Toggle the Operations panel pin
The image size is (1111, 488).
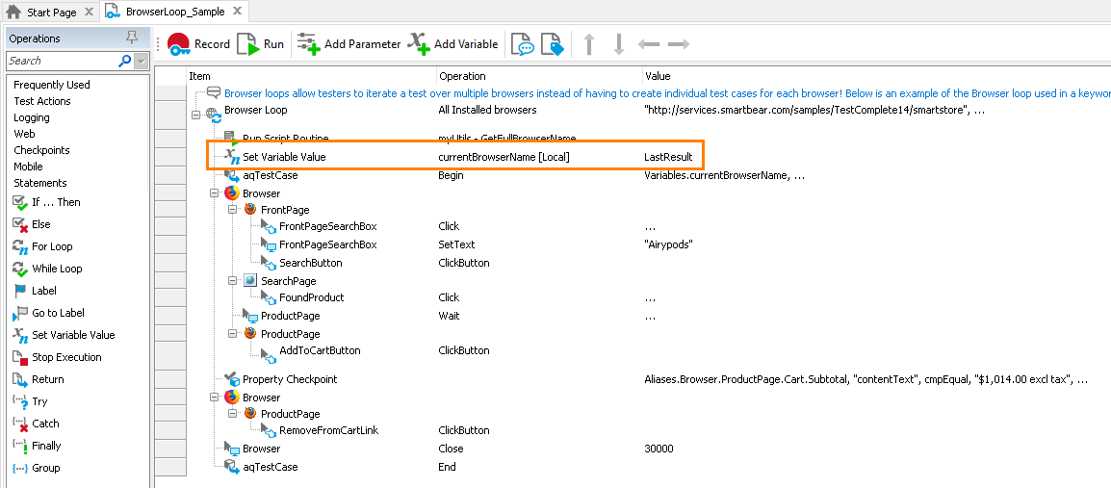tap(132, 39)
